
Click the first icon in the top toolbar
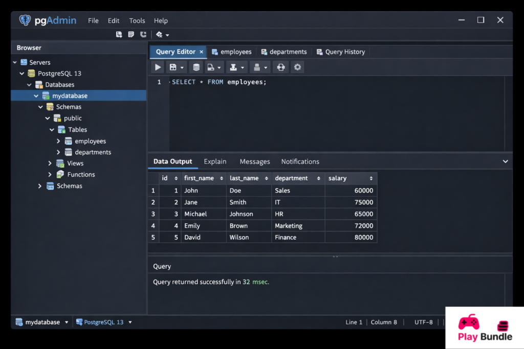pyautogui.click(x=119, y=35)
